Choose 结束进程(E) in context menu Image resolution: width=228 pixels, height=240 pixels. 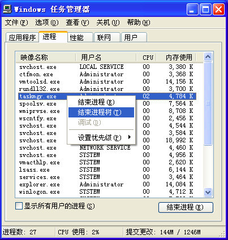pos(101,102)
